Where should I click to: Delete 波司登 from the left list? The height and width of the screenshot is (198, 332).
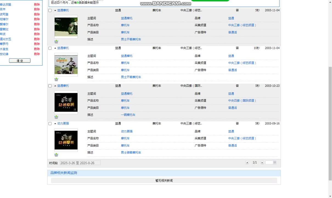point(37,14)
